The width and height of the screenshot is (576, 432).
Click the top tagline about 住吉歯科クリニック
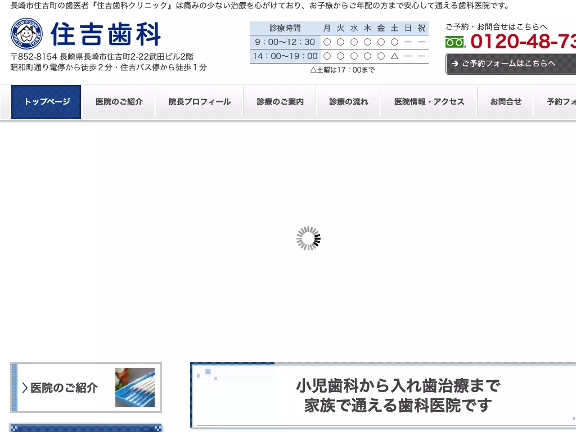(x=260, y=6)
